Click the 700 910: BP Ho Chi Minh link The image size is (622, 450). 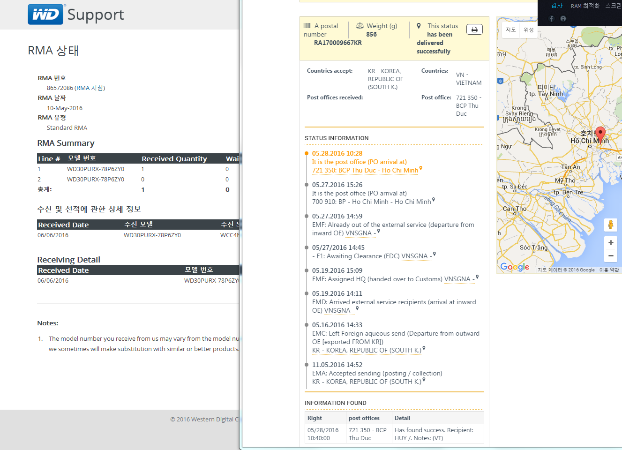[371, 202]
